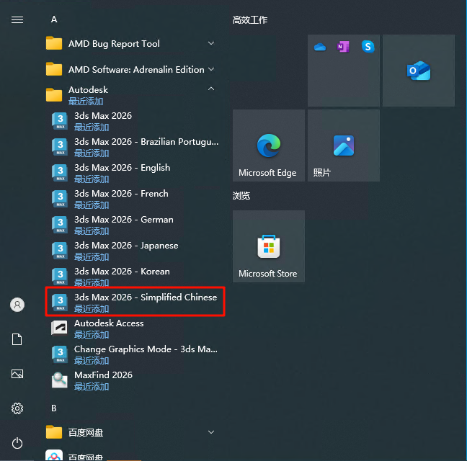Open Settings gear in sidebar

click(x=17, y=408)
